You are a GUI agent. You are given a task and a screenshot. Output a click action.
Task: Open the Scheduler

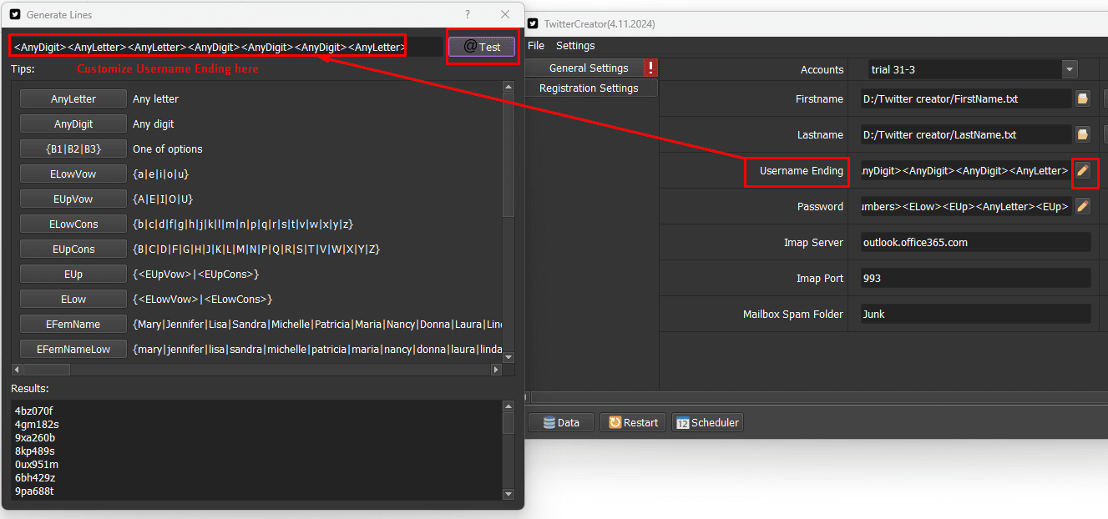tap(707, 422)
